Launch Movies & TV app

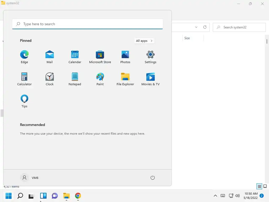pos(151,79)
